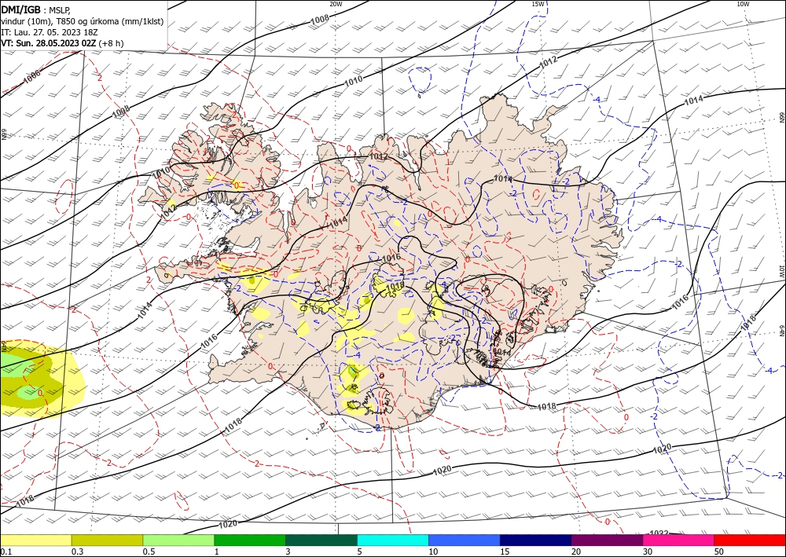Click the '1006' isobar label

pos(31,76)
